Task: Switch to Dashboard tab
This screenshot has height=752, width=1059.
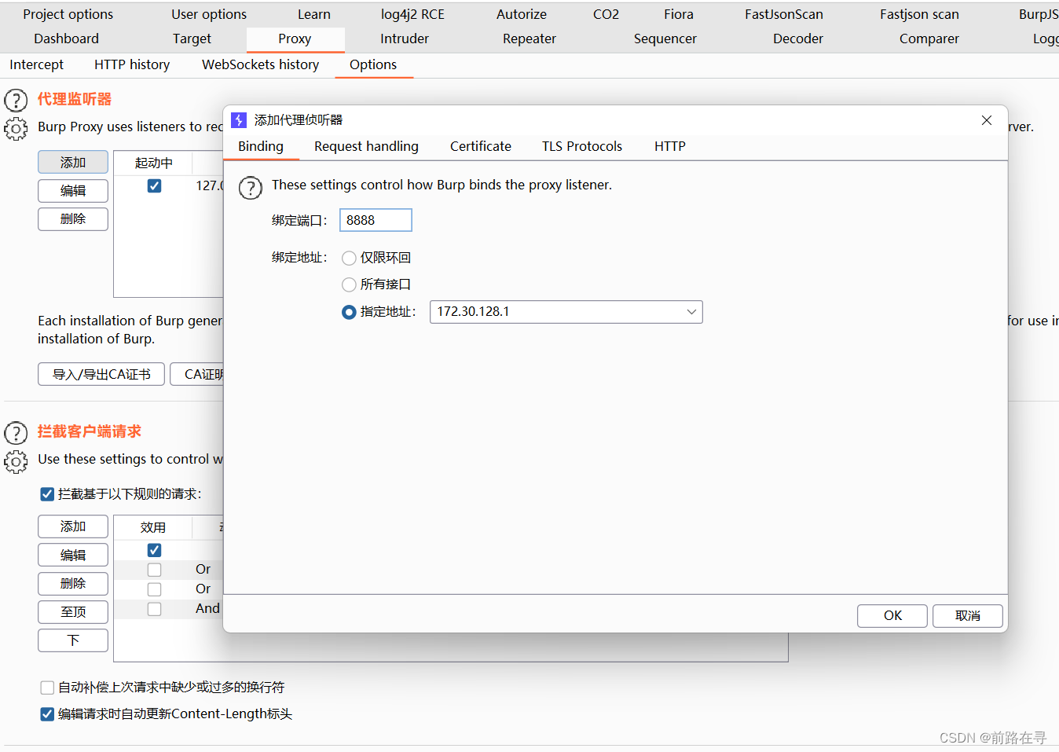Action: tap(66, 39)
